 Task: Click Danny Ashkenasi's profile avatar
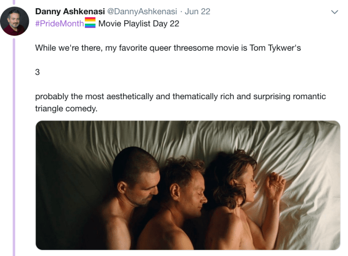tap(15, 21)
